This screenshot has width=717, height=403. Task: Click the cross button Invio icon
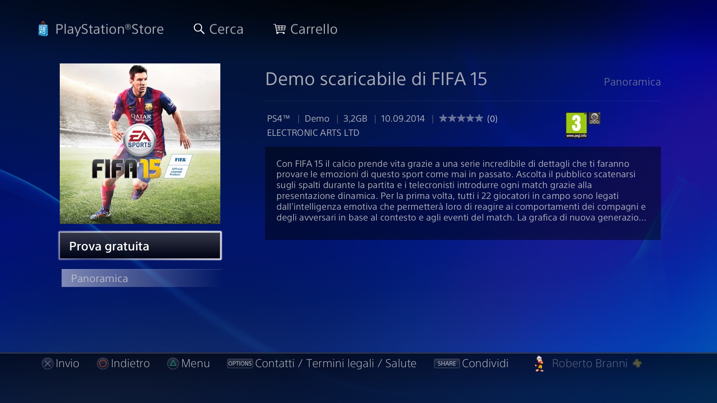click(47, 363)
